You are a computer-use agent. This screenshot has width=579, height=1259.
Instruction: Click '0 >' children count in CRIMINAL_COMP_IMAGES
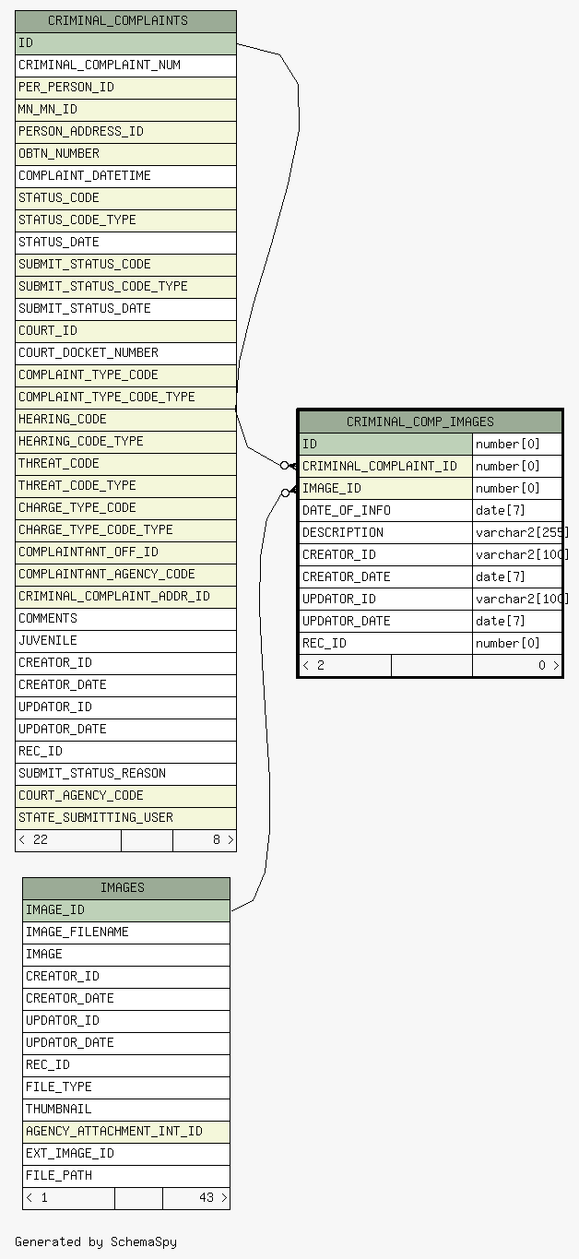517,666
